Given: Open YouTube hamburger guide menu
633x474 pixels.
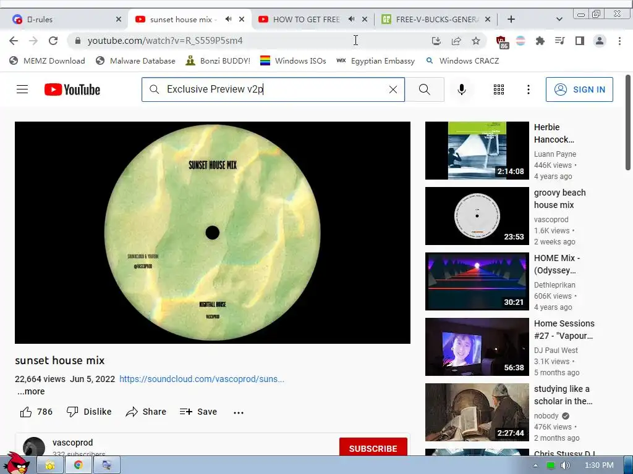Looking at the screenshot, I should click(x=22, y=89).
